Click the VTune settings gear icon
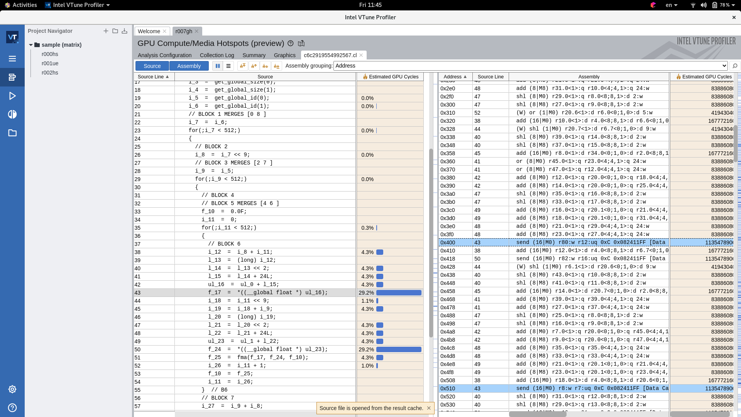Screen dimensions: 741x417 (12, 389)
